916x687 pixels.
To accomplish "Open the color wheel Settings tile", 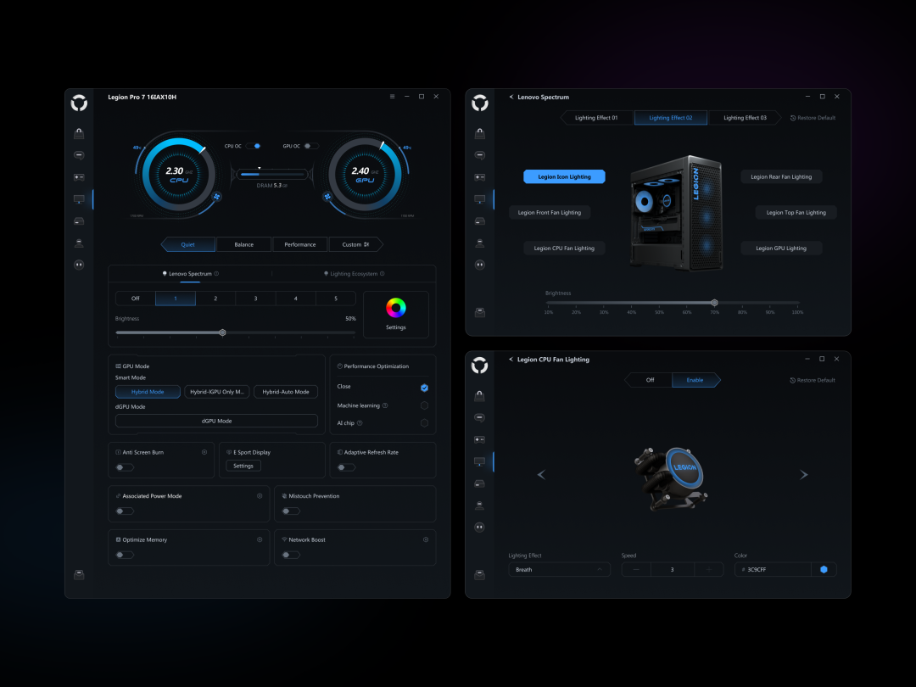I will coord(395,315).
